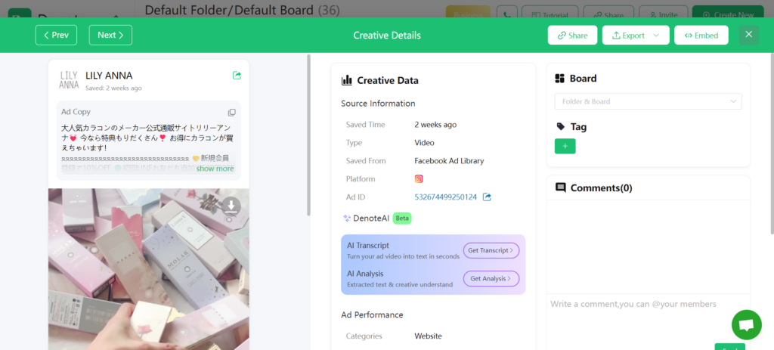Click the Embed button
This screenshot has width=774, height=350.
click(x=701, y=36)
